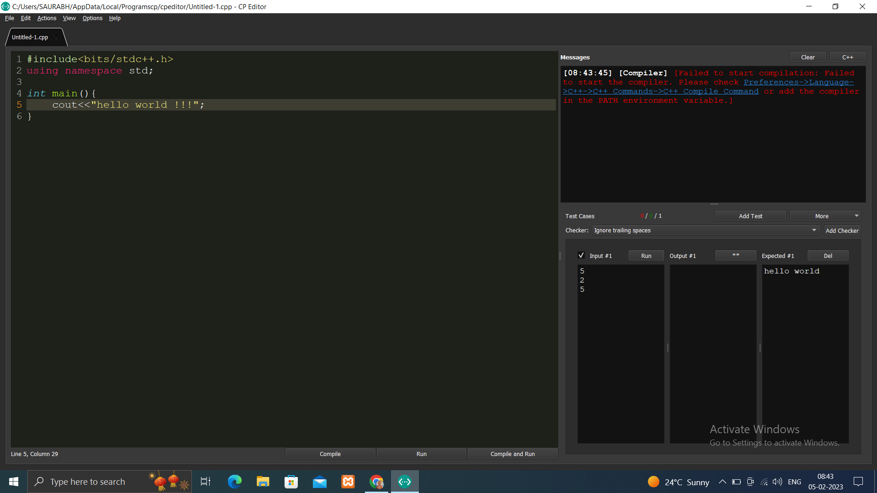Expand hidden icons in the system tray
Image resolution: width=877 pixels, height=493 pixels.
pos(723,481)
